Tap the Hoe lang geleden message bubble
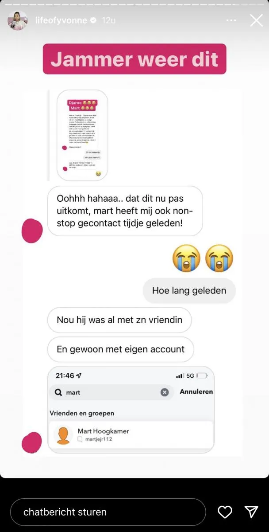The image size is (269, 532). click(x=189, y=291)
